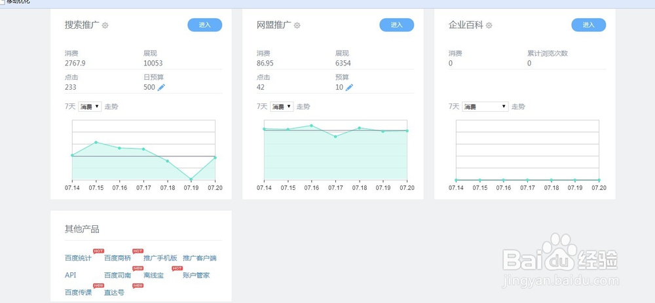Open settings gear beside 搜索推广
Viewport: 655px width, 303px height.
[105, 26]
